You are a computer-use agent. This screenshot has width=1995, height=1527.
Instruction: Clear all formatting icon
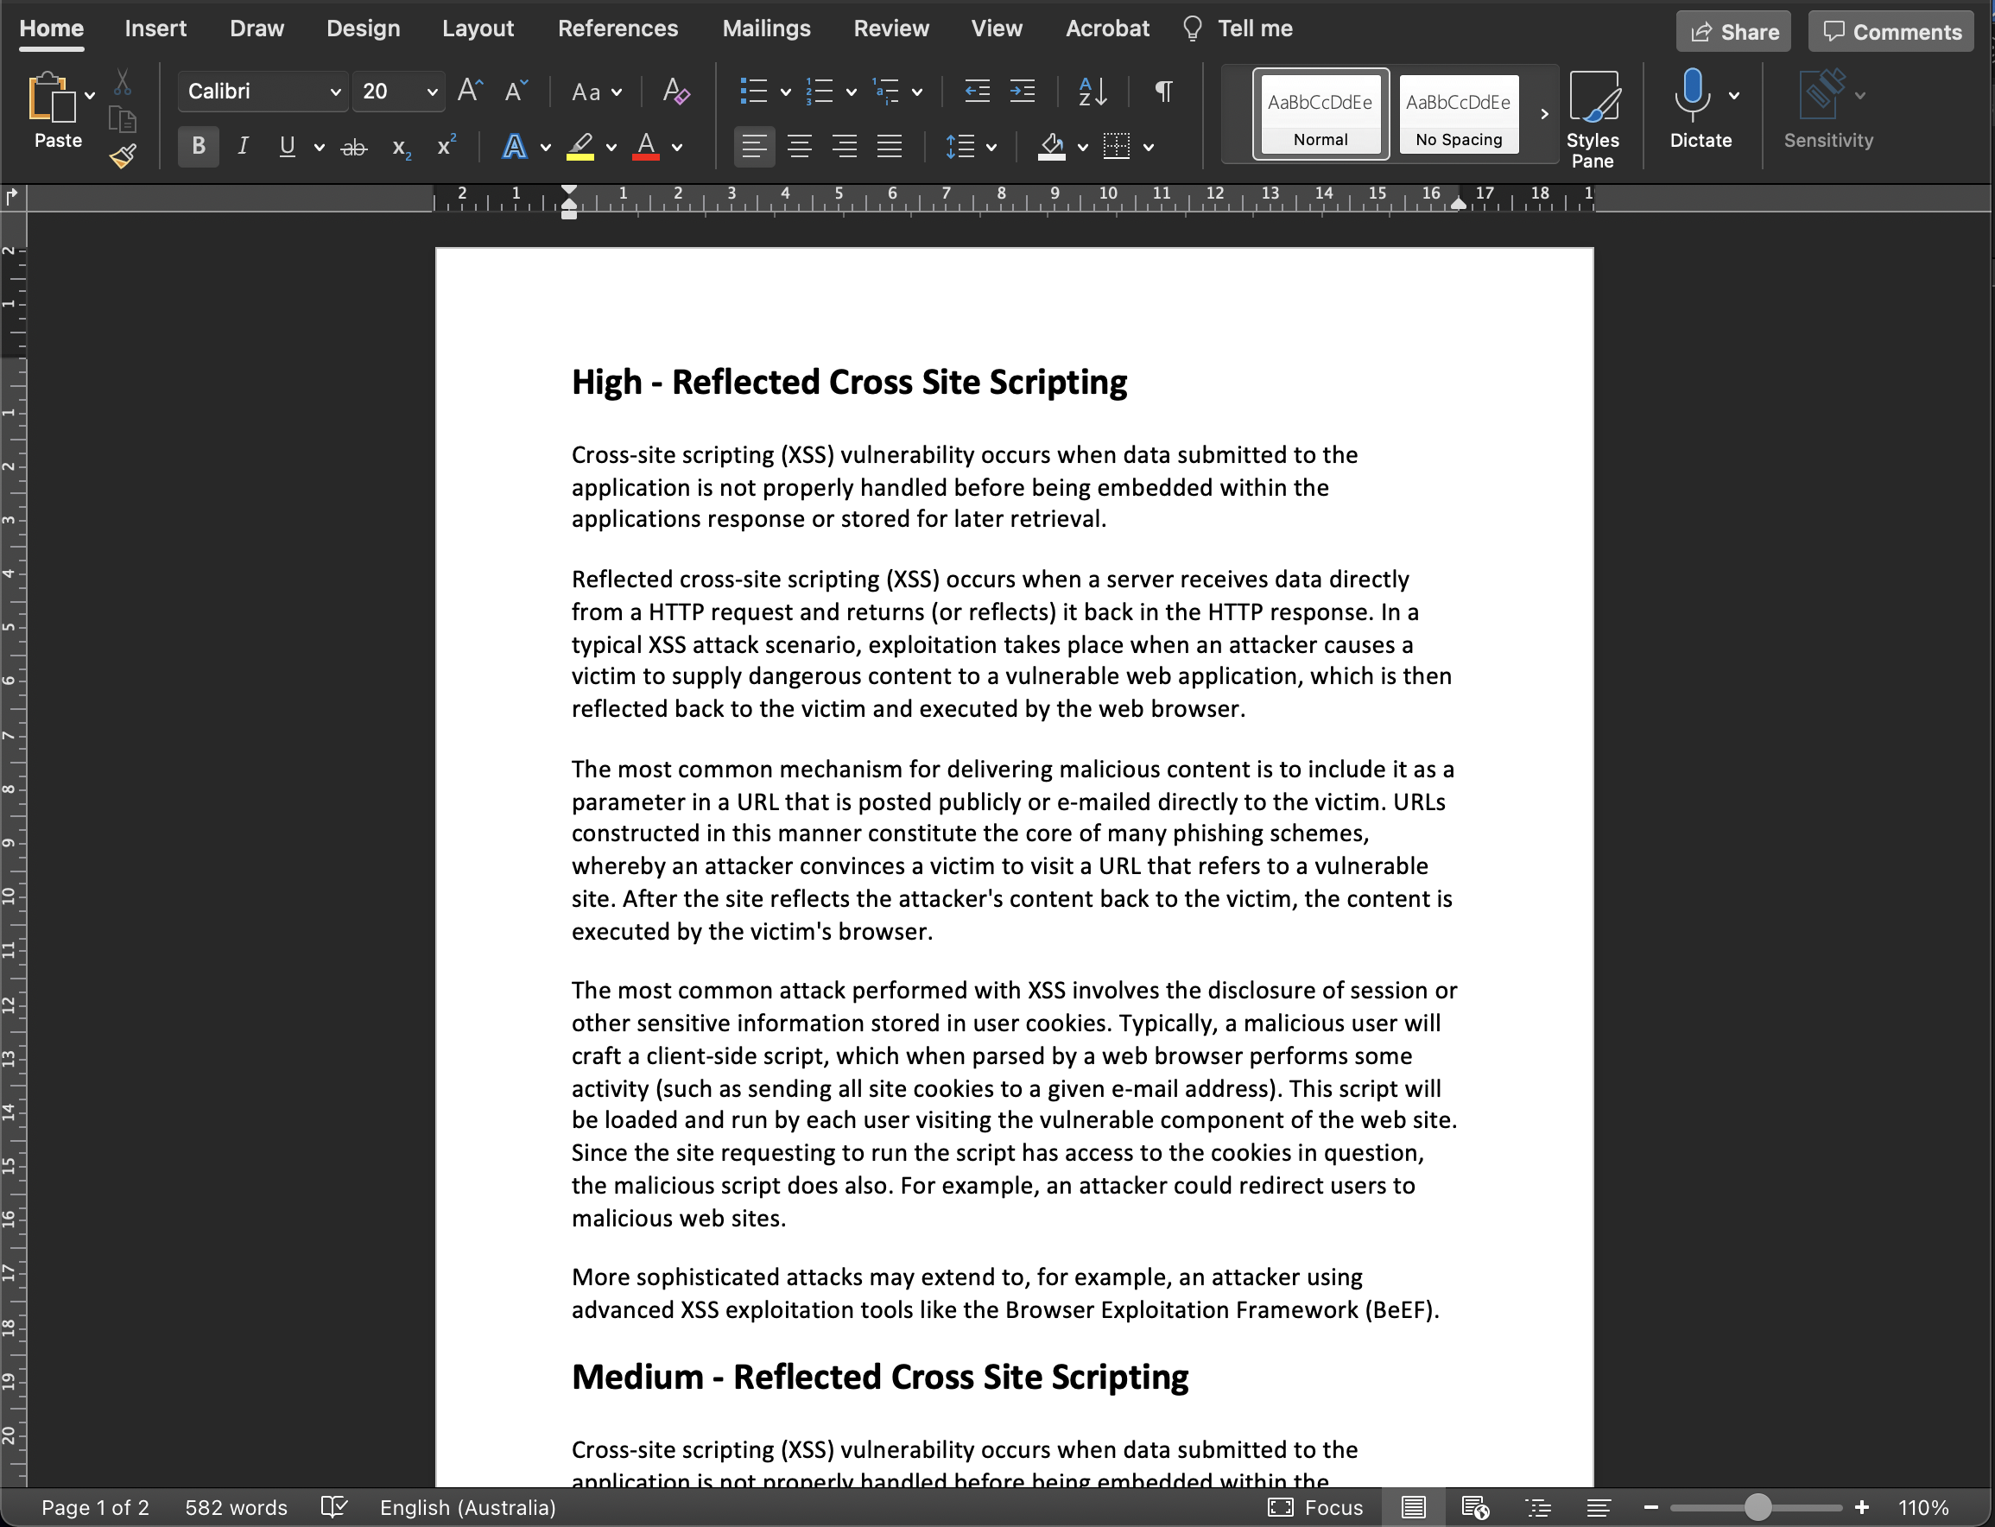coord(676,91)
